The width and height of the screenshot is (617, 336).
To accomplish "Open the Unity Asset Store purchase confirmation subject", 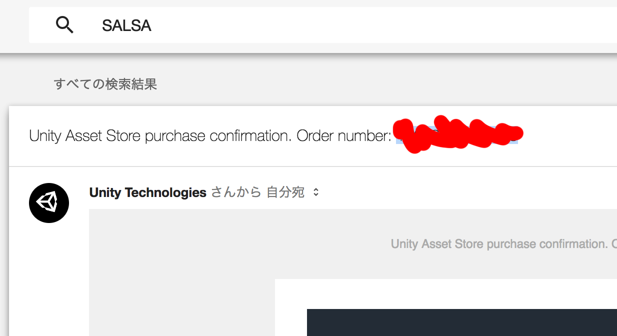I will pyautogui.click(x=160, y=136).
